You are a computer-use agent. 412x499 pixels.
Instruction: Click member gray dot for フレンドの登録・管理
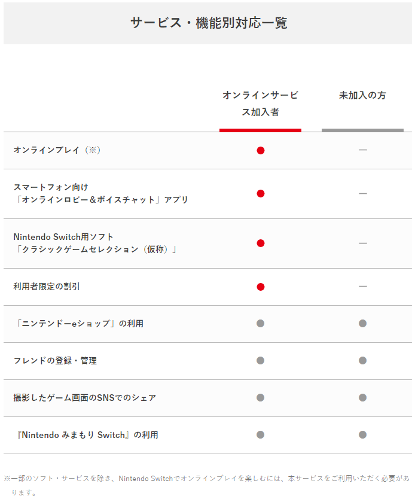coord(261,360)
